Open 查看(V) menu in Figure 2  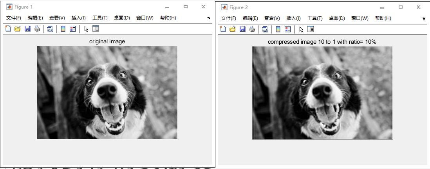pyautogui.click(x=272, y=18)
